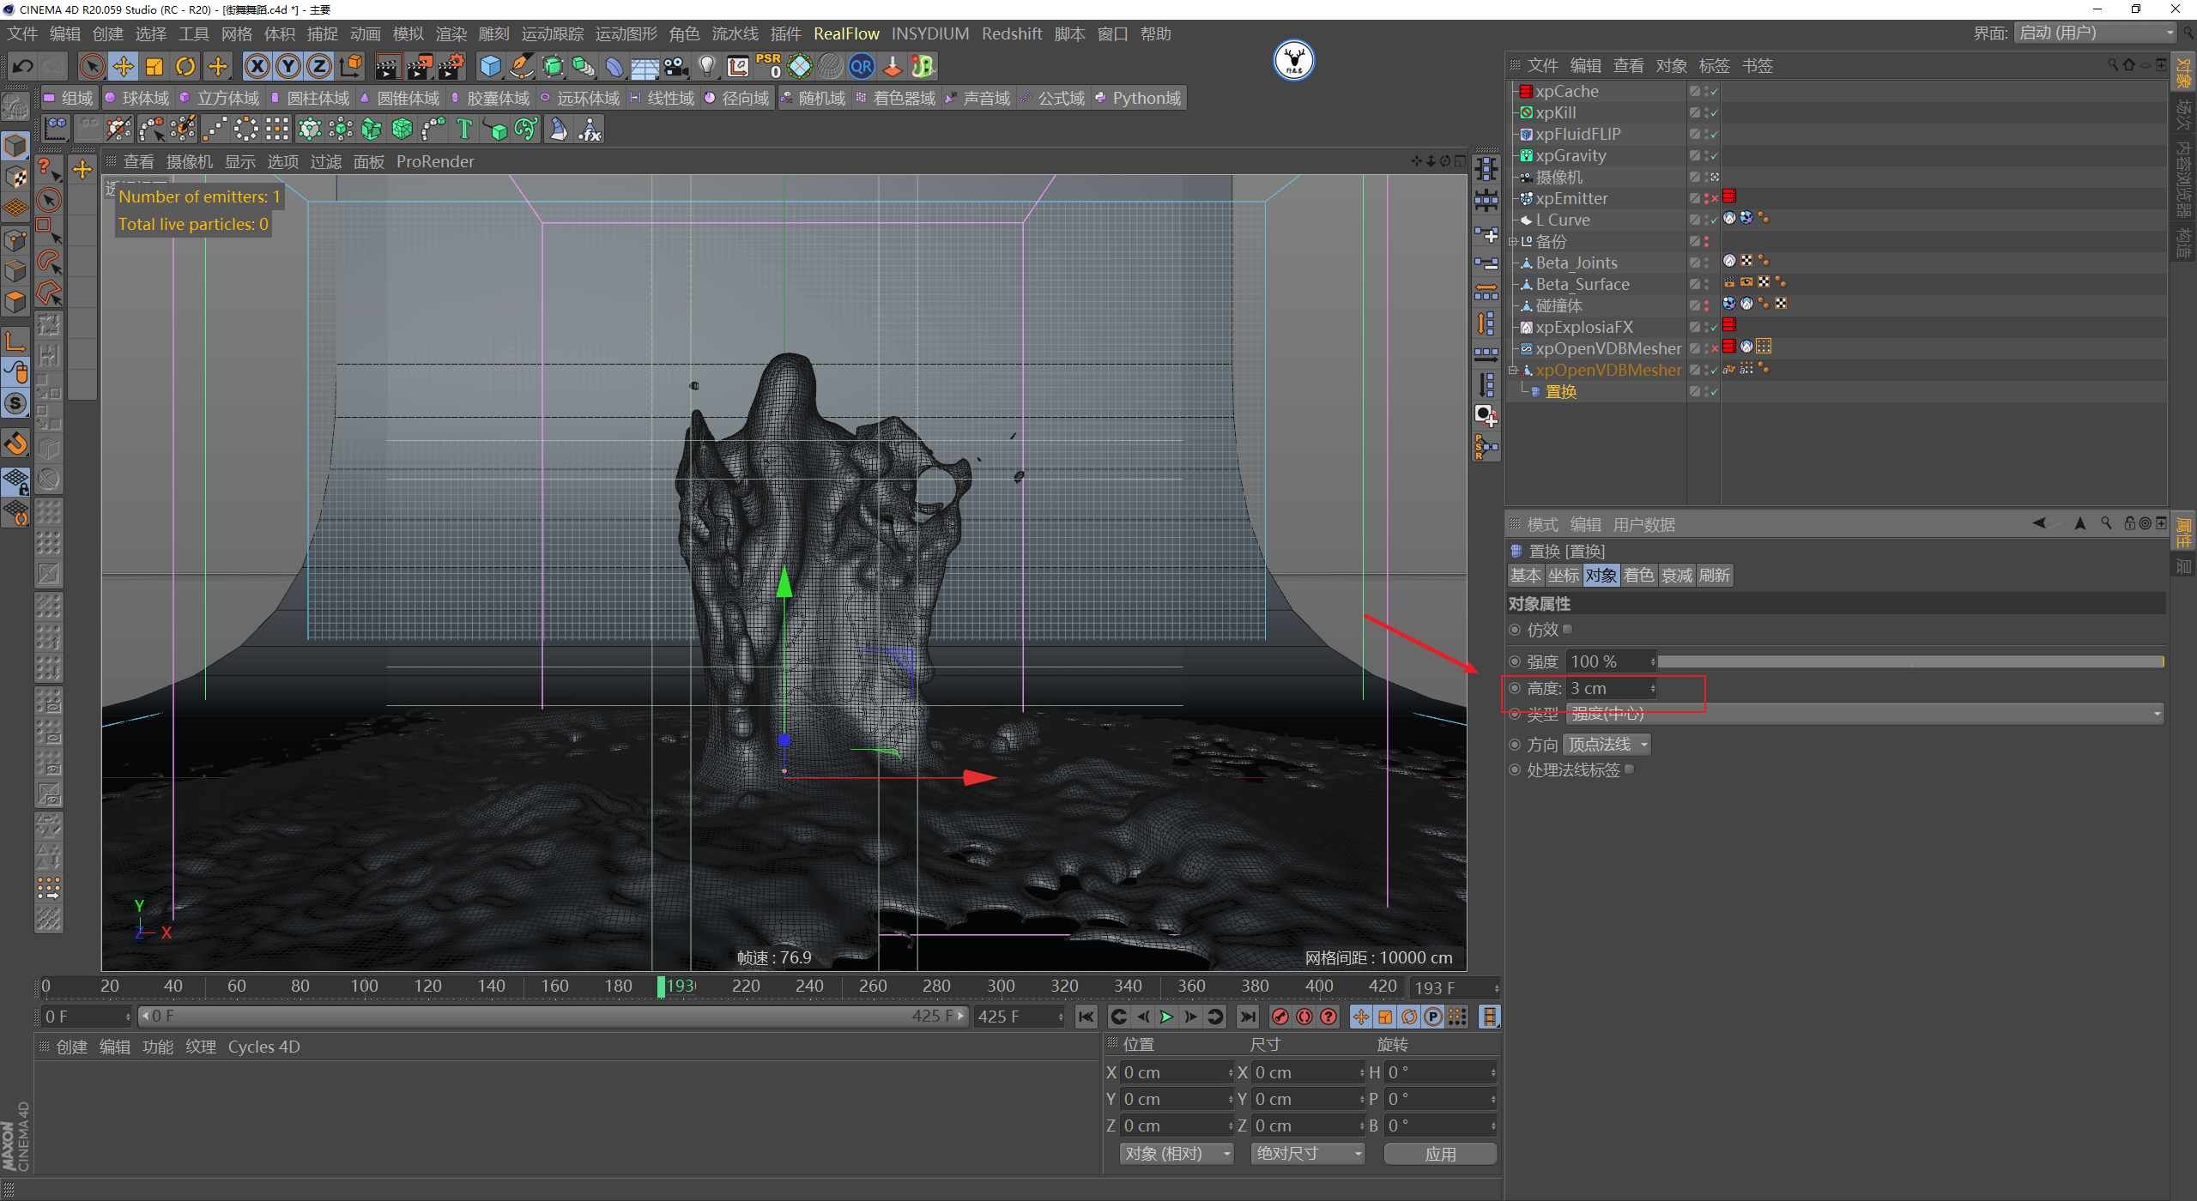Click the 球体域 field button
Screen dimensions: 2197x1201
[137, 99]
